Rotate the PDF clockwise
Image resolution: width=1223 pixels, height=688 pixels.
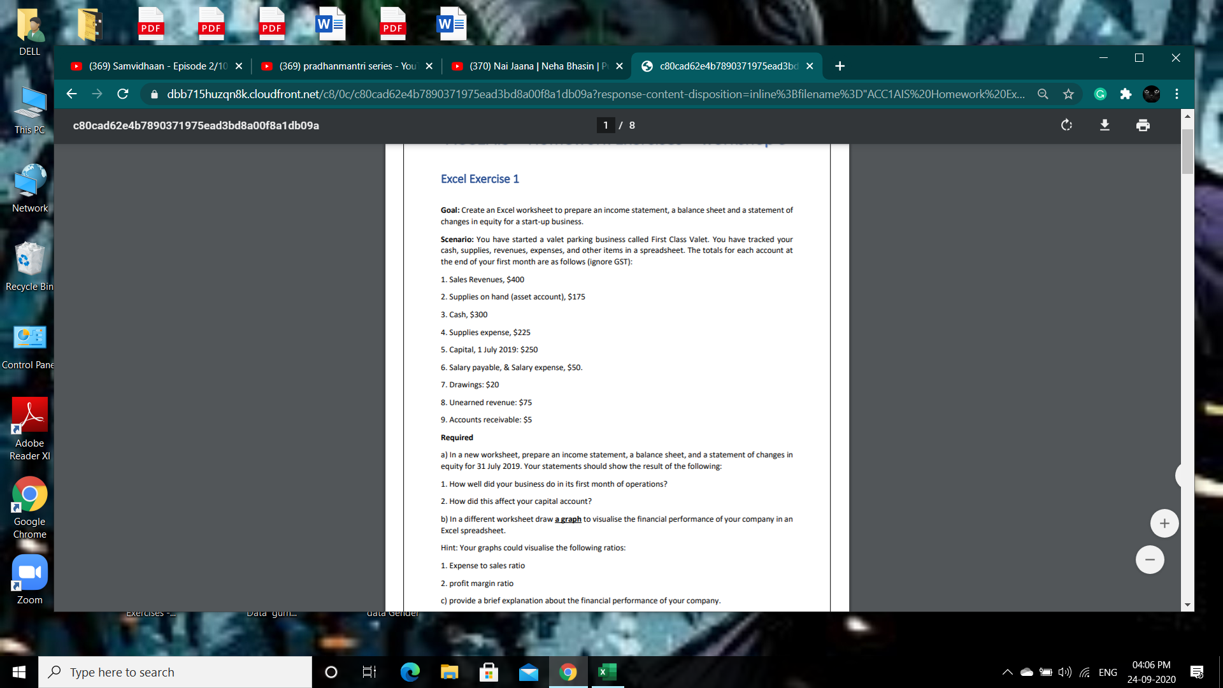tap(1066, 125)
